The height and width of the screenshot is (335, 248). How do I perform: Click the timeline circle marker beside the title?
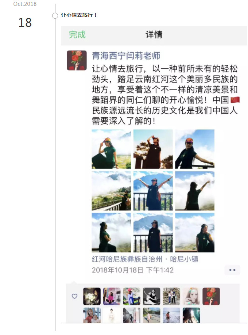(55, 16)
